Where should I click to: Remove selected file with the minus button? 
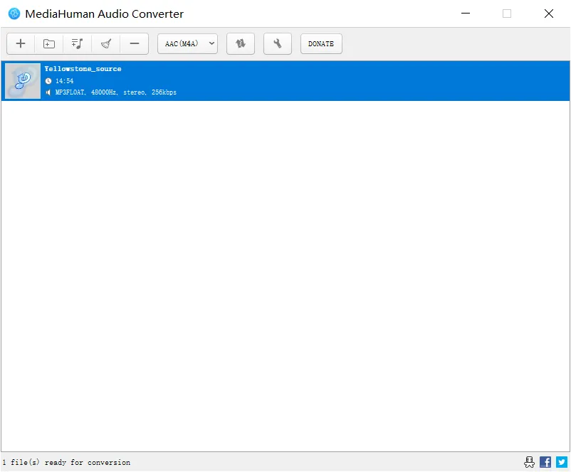(x=134, y=43)
